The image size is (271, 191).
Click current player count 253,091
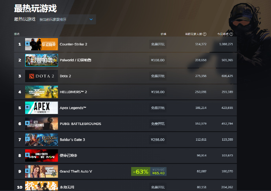201,92
